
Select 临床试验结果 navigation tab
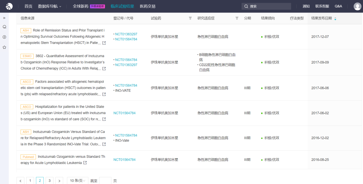tap(122, 6)
